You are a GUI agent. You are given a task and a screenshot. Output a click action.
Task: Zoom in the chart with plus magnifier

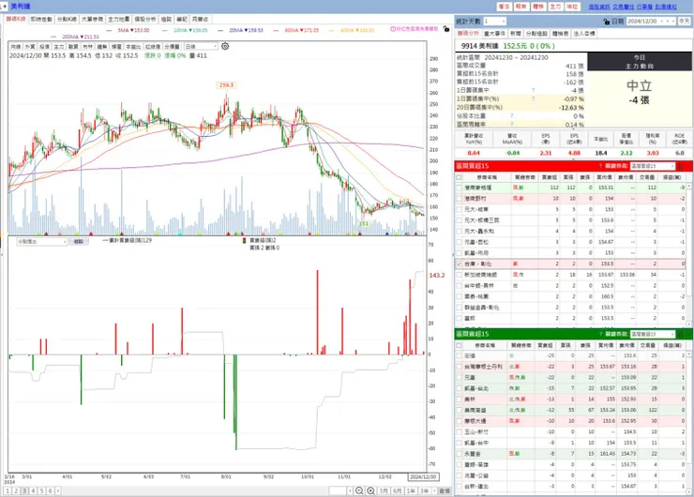[370, 490]
